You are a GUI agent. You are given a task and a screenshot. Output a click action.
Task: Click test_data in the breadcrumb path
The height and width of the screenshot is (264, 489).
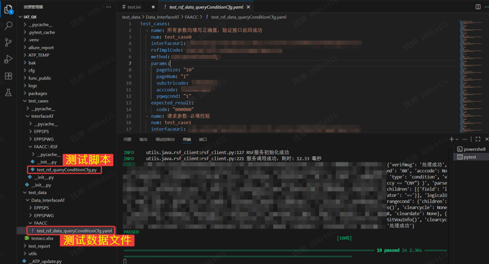pyautogui.click(x=131, y=17)
